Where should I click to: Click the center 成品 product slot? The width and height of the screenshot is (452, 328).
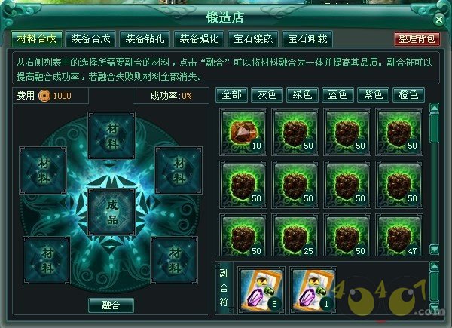pos(111,212)
